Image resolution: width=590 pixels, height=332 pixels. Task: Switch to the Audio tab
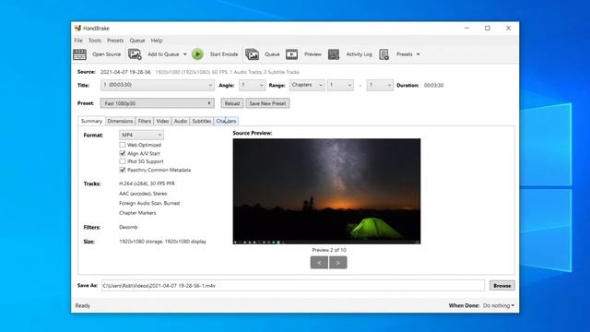[x=181, y=121]
